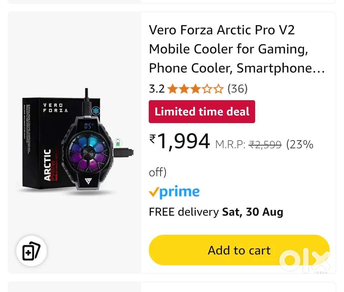Click the strikethrough M.R.P. ₹2,599 price
The height and width of the screenshot is (292, 344).
pyautogui.click(x=265, y=145)
